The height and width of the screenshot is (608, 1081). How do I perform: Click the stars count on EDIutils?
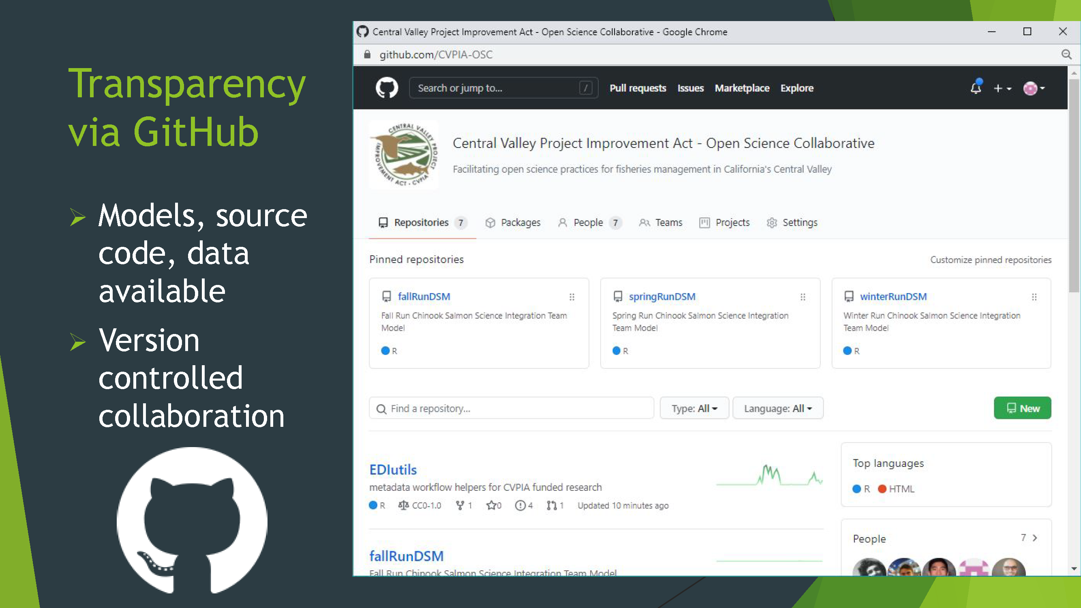[494, 505]
